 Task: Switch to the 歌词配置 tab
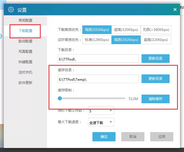pos(25,41)
